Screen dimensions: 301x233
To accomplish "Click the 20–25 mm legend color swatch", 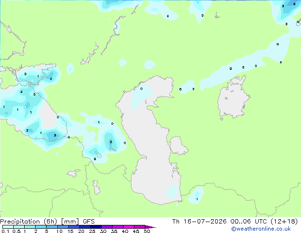I will click(x=85, y=227).
